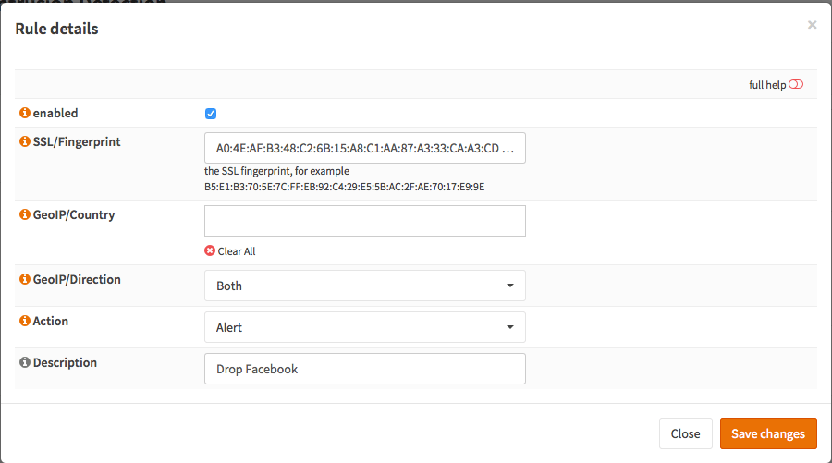Click the info icon beside enabled
The image size is (832, 463).
pos(25,114)
